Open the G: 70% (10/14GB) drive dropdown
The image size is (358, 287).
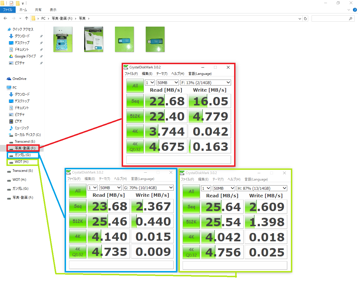[x=148, y=188]
